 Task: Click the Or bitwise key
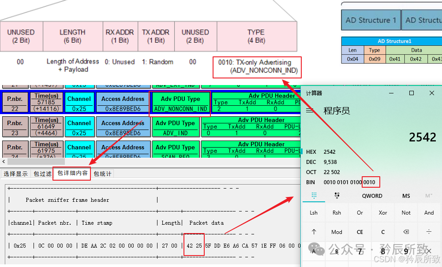(x=360, y=213)
